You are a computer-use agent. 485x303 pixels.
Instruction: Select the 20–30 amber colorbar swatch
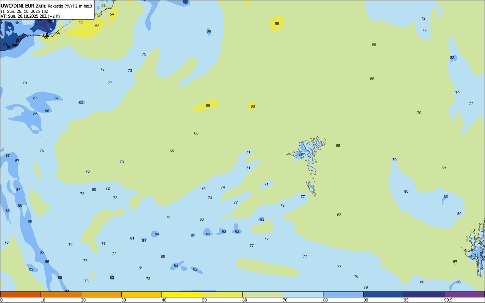tap(101, 294)
